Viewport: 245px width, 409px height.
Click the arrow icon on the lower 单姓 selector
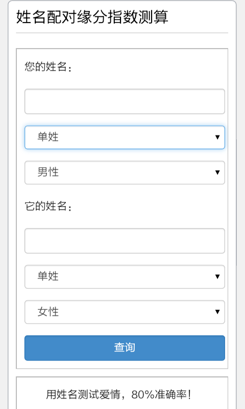[x=217, y=277]
